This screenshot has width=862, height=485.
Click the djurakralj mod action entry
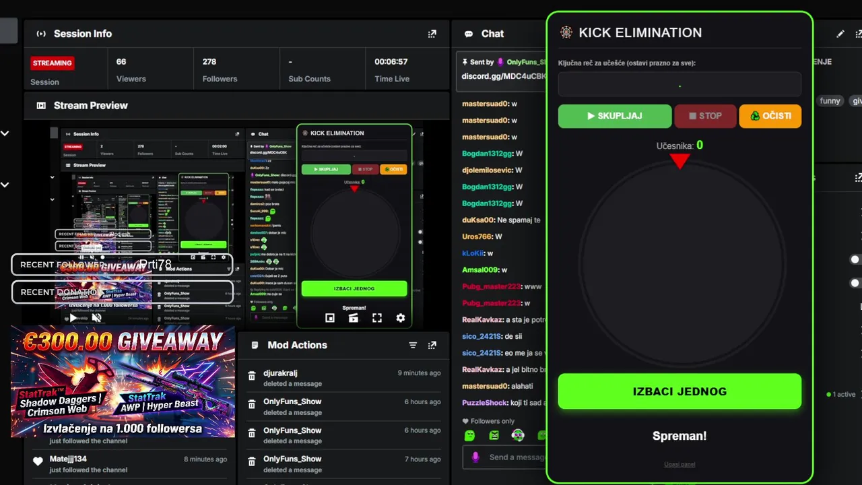[343, 378]
